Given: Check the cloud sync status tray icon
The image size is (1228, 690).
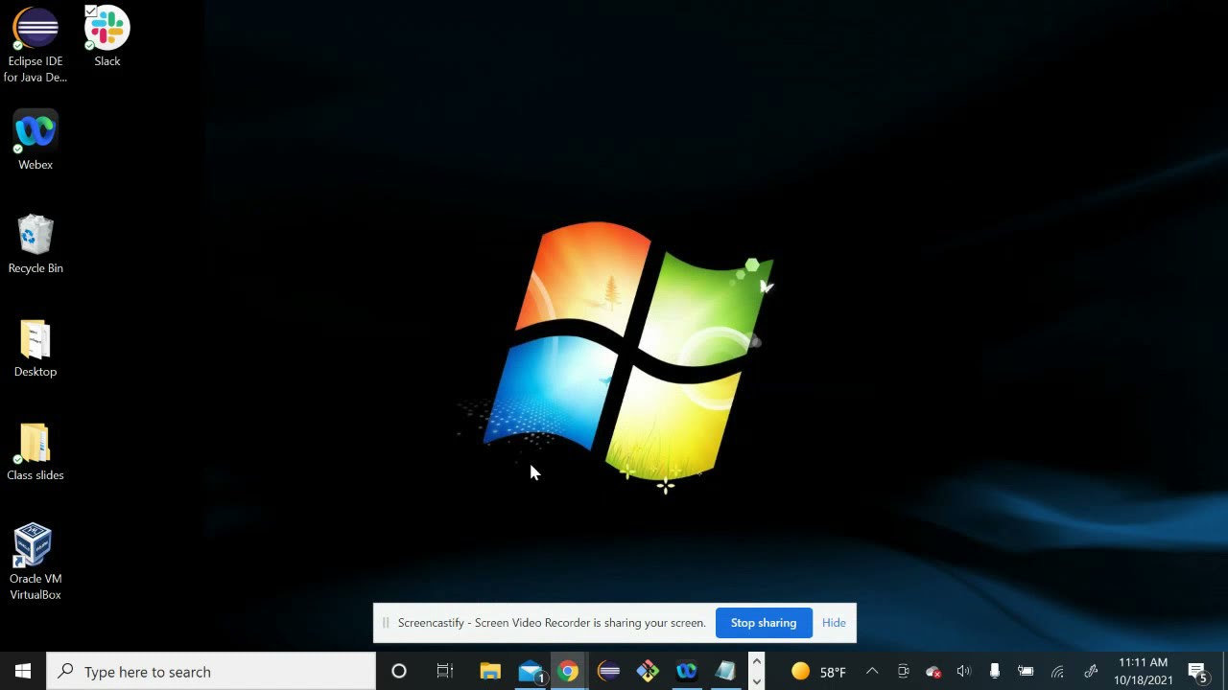Looking at the screenshot, I should [933, 672].
